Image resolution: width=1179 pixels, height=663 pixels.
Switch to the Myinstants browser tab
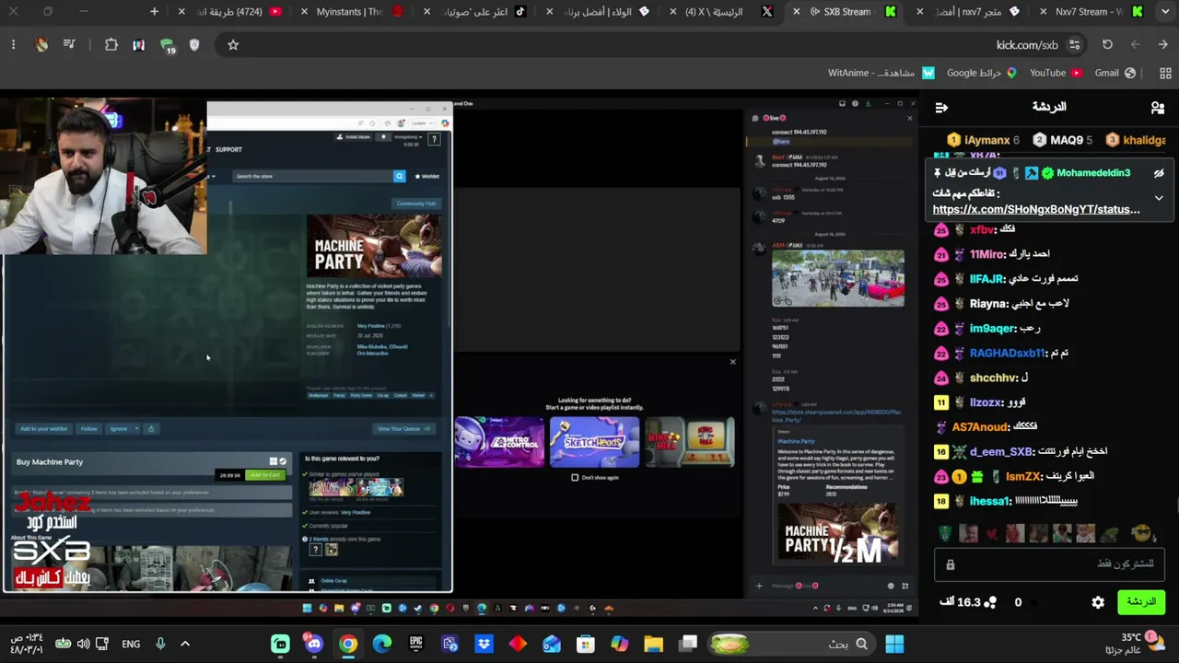[x=349, y=12]
